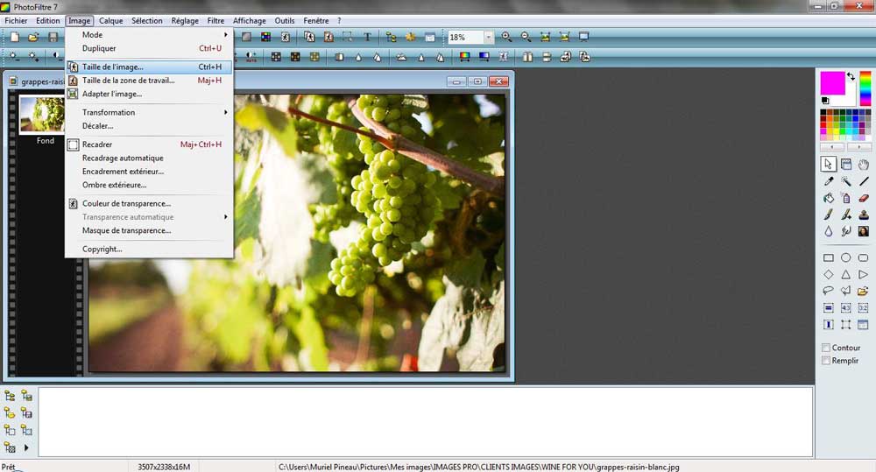Choose Ombre extérieure menu entry
Image resolution: width=876 pixels, height=472 pixels.
click(x=149, y=185)
